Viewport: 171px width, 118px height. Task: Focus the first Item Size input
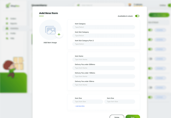click(x=88, y=102)
